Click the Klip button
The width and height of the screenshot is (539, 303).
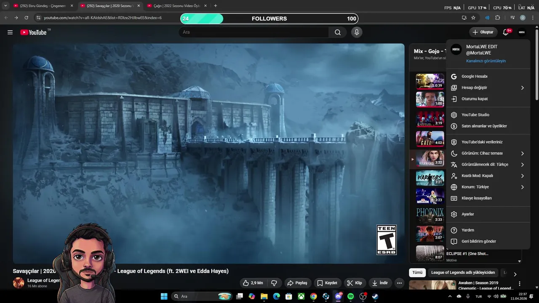tap(355, 283)
